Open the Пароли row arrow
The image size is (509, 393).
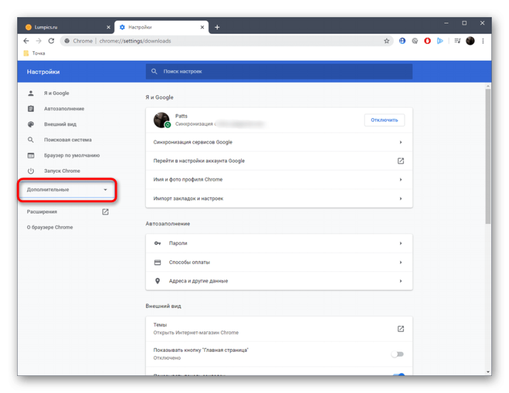pyautogui.click(x=401, y=243)
